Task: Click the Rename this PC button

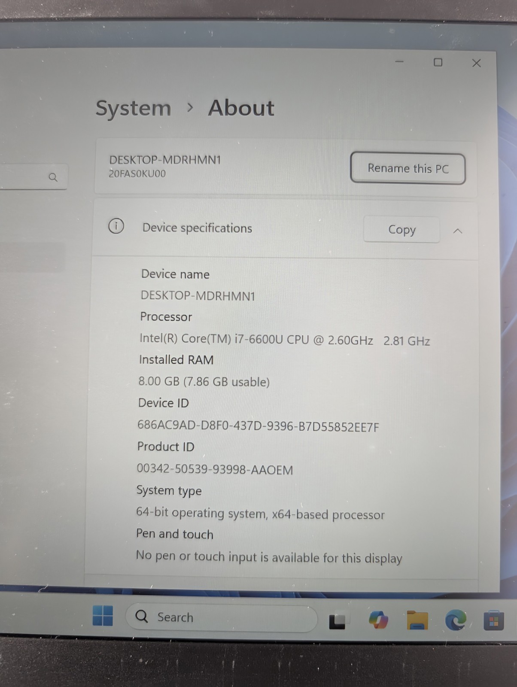Action: pyautogui.click(x=408, y=168)
